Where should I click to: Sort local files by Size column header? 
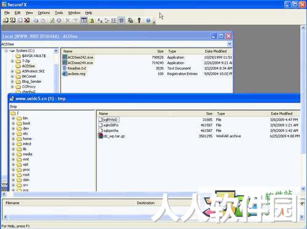160,52
